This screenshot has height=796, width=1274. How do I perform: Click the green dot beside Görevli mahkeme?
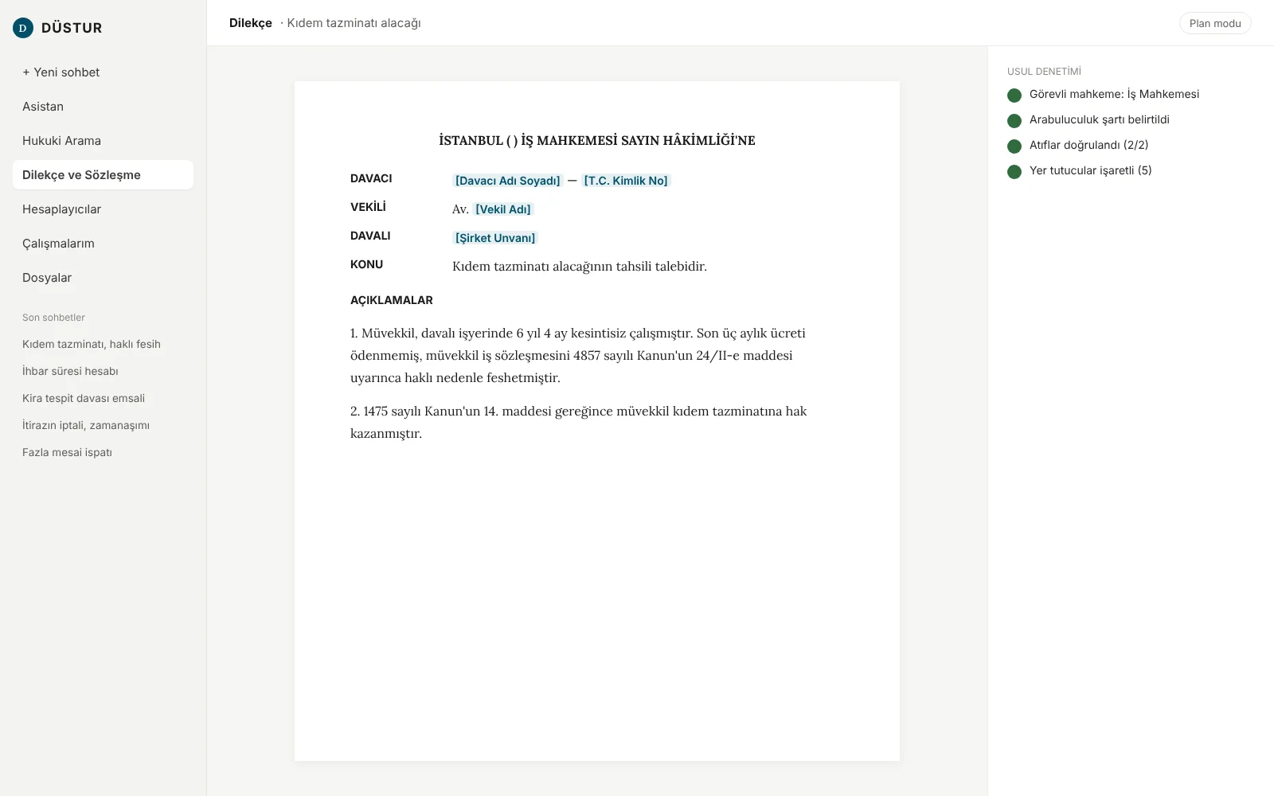1014,96
